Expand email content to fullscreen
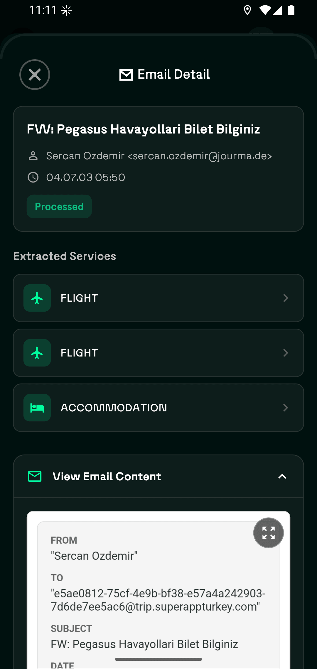The height and width of the screenshot is (669, 317). click(x=268, y=533)
